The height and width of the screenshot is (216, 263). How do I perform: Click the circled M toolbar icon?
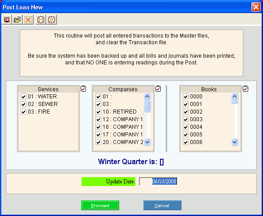click(x=41, y=20)
